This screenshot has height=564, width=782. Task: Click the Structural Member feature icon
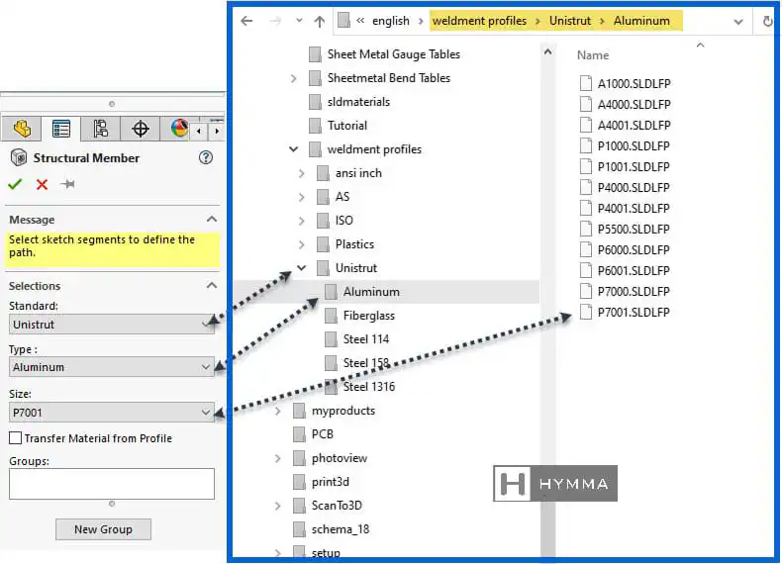coord(19,157)
